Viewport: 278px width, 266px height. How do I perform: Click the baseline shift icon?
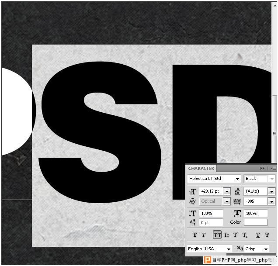192,222
